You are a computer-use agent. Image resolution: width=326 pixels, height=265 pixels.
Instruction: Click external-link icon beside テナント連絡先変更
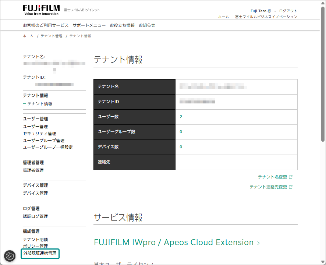[291, 187]
